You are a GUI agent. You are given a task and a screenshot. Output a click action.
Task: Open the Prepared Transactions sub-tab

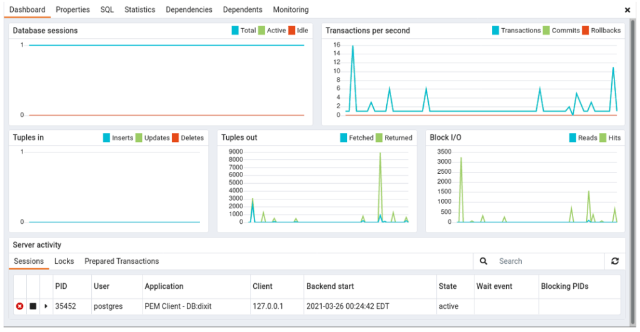[121, 261]
